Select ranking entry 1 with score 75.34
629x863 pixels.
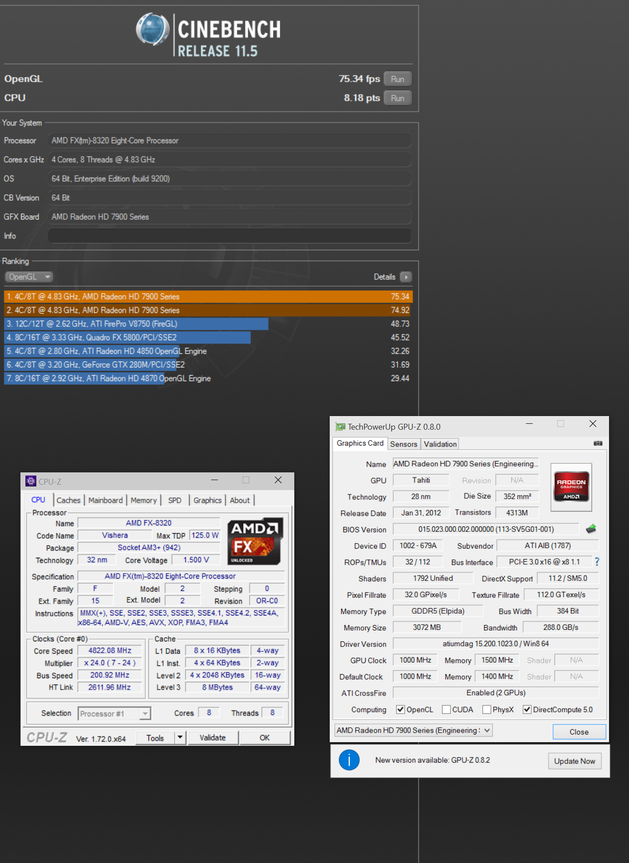point(208,297)
